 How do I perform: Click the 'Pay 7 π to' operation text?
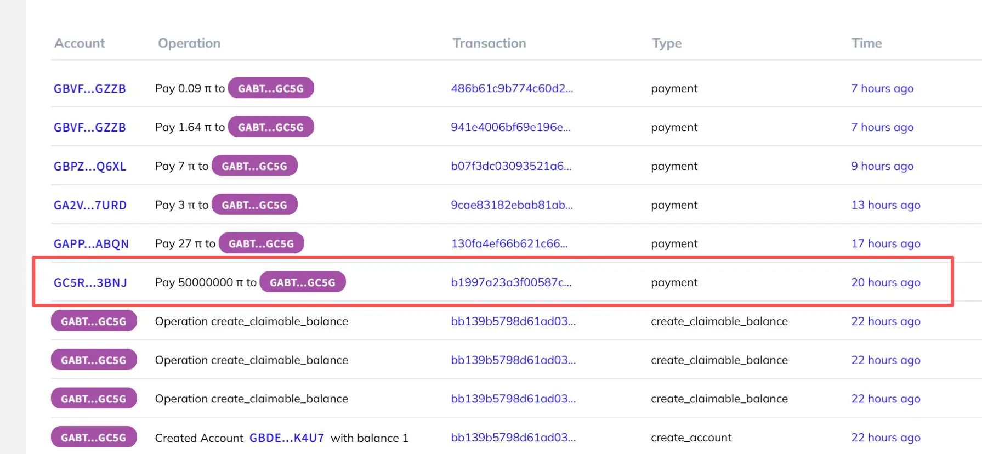(181, 166)
